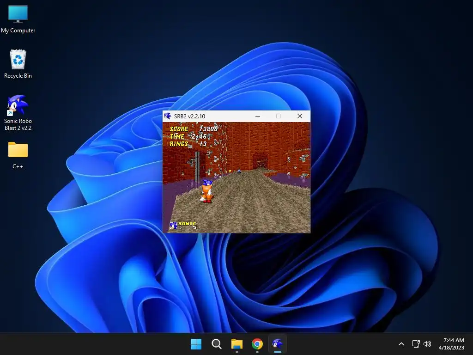The height and width of the screenshot is (355, 473).
Task: Click the Sonic icon in SRB2 title bar
Action: tap(167, 116)
